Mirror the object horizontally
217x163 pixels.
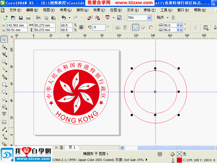tap(118, 28)
